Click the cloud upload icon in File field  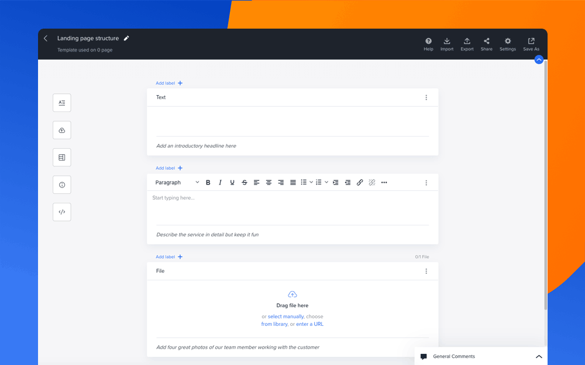[x=292, y=294]
